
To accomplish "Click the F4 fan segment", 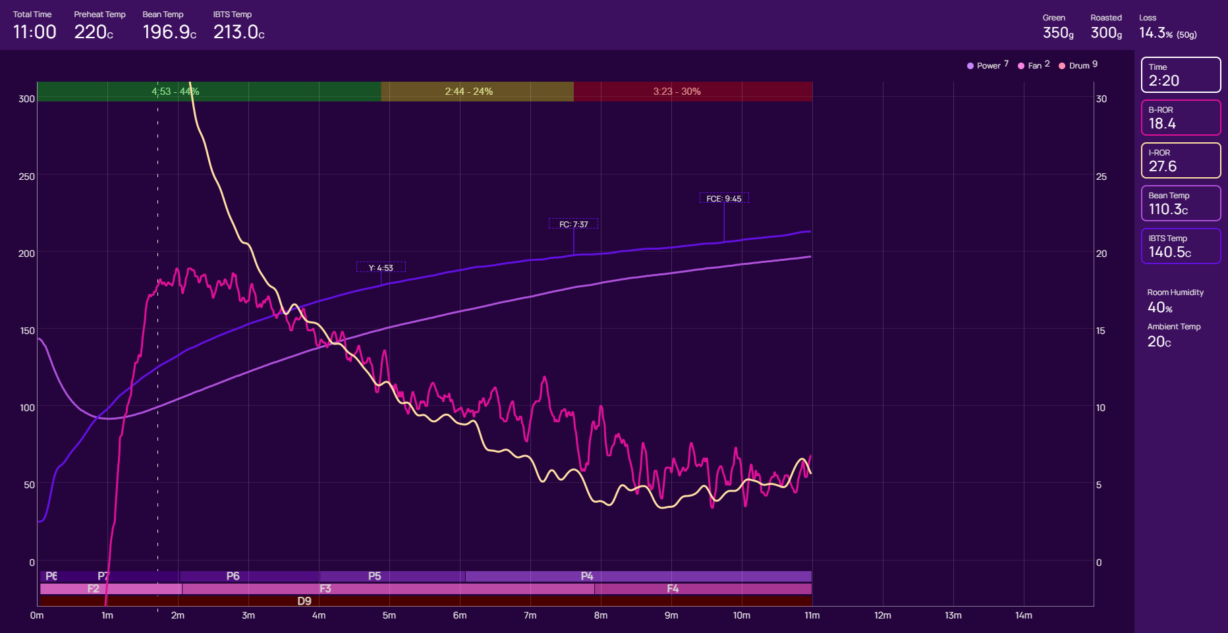I will 702,589.
